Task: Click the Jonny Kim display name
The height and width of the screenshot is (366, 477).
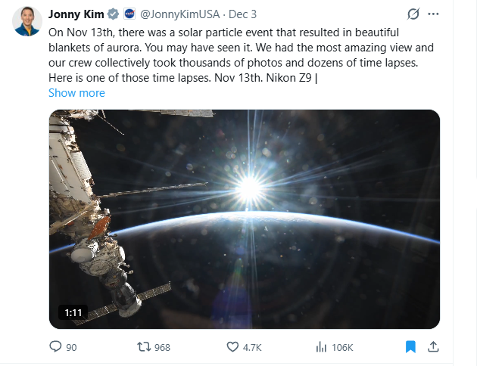Action: 76,14
